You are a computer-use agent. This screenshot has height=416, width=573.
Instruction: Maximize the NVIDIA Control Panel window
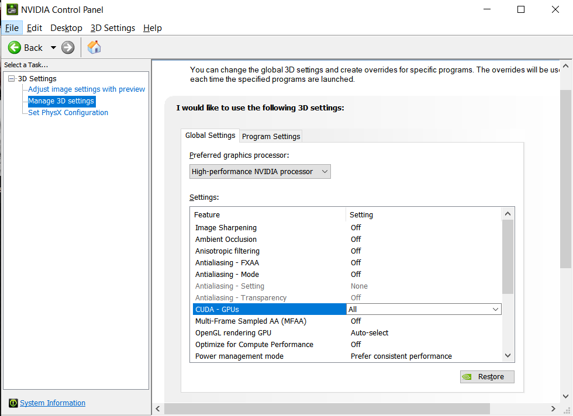click(x=521, y=9)
